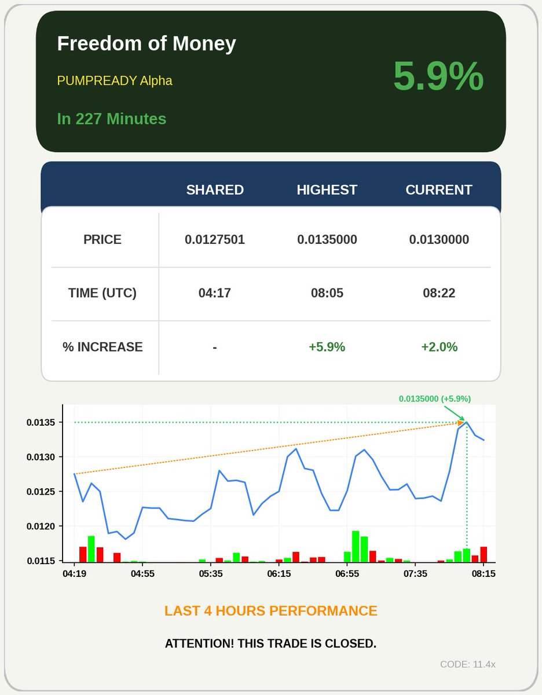Click y-axis label 0.0125
Image resolution: width=542 pixels, height=695 pixels.
point(41,492)
